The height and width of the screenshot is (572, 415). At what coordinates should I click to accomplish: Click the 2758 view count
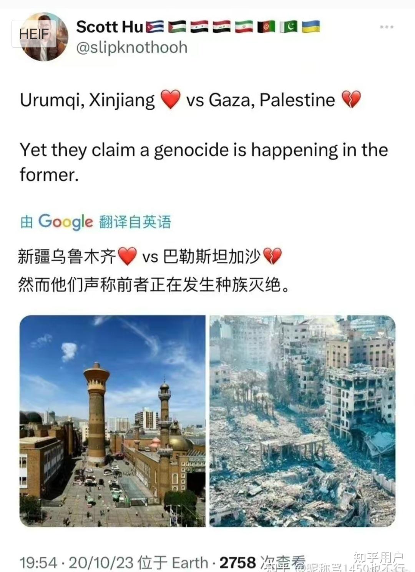click(237, 563)
